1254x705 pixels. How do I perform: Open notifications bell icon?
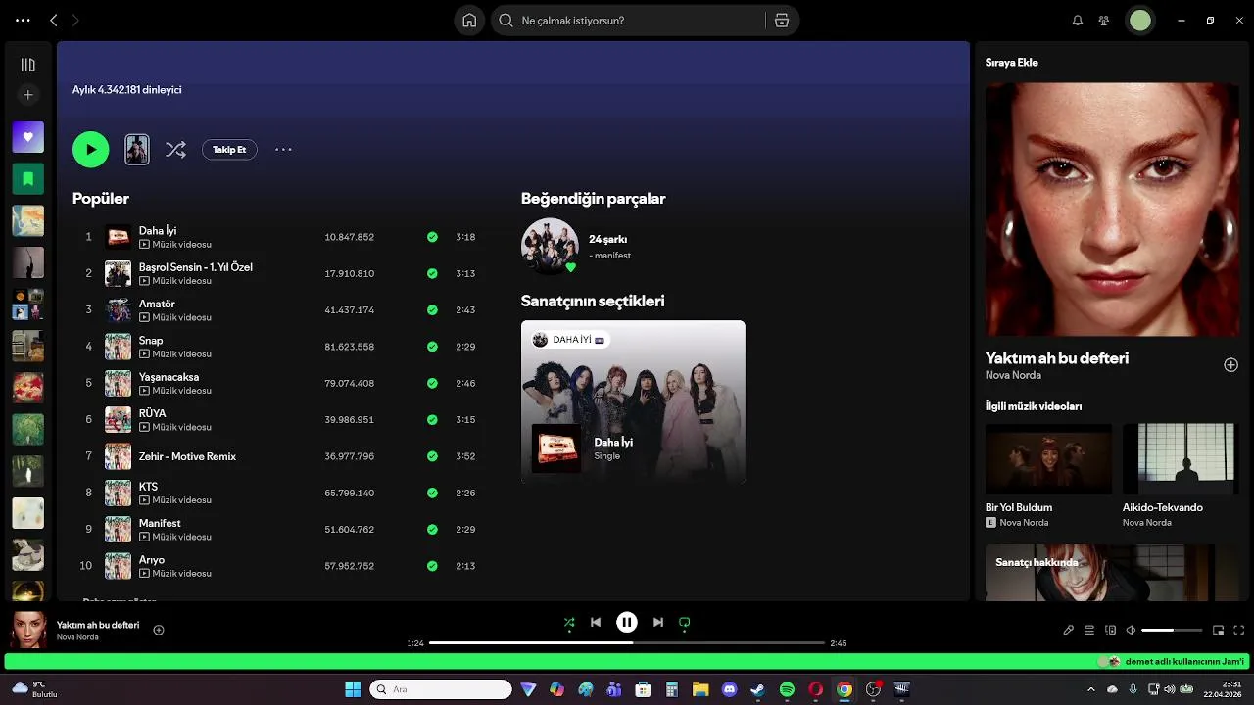(x=1078, y=21)
